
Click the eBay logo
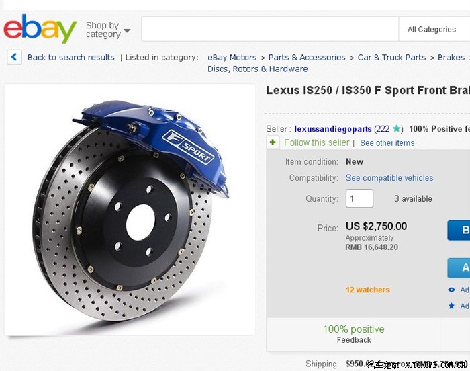pyautogui.click(x=40, y=29)
